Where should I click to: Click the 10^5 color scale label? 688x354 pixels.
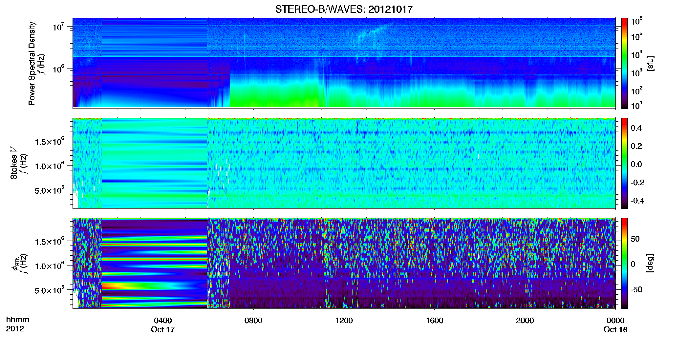click(x=636, y=36)
